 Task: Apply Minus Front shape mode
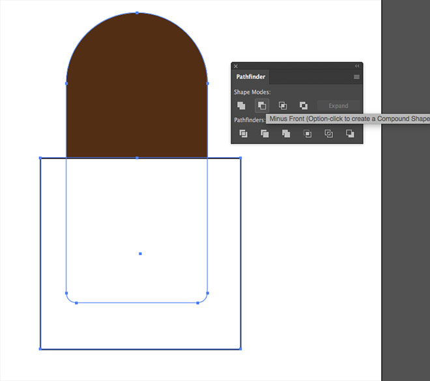(262, 106)
